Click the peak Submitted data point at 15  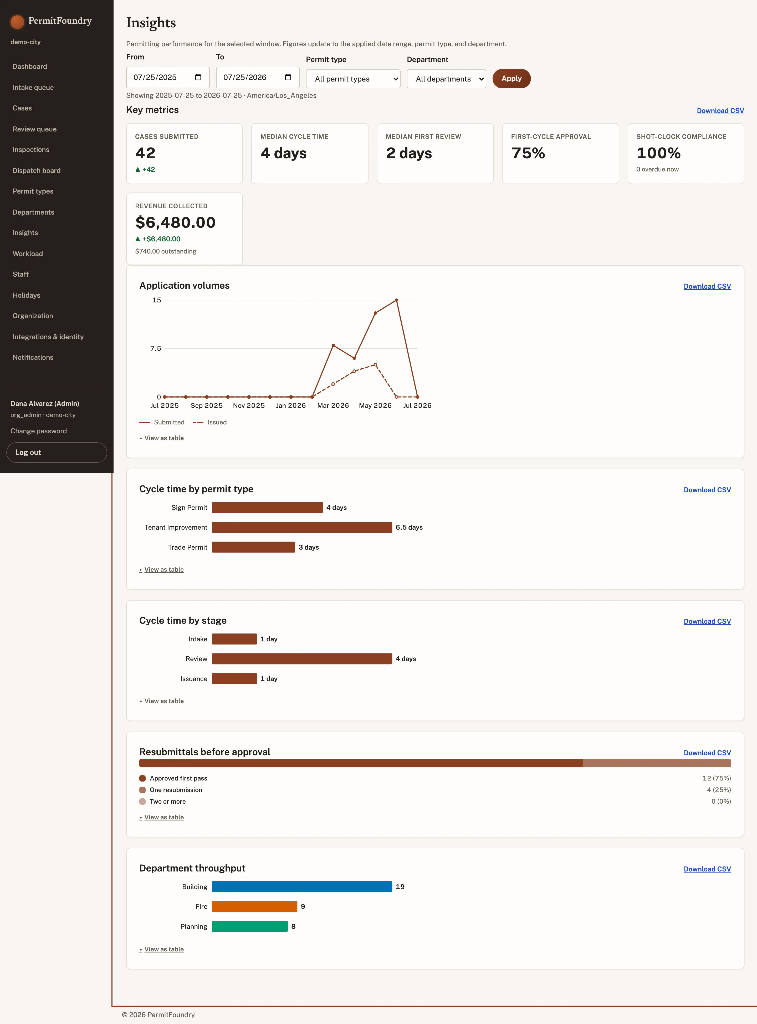click(396, 300)
